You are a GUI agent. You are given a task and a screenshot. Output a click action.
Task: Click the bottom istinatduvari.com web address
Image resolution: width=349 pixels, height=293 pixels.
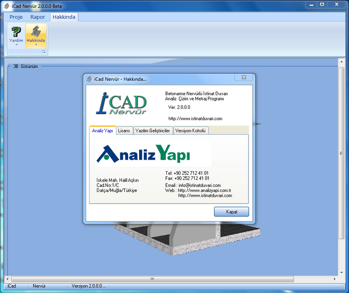click(205, 195)
